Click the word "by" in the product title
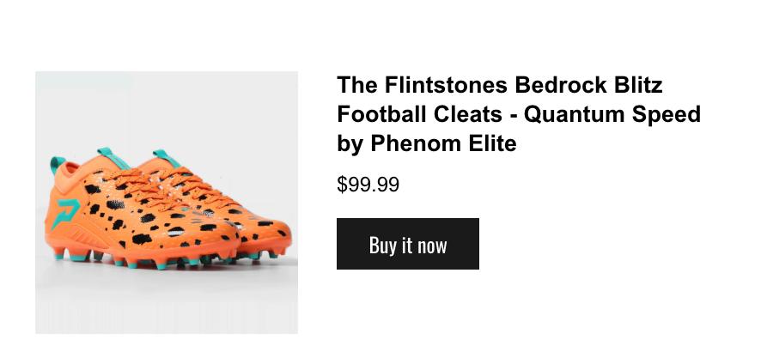This screenshot has width=761, height=352. 350,143
